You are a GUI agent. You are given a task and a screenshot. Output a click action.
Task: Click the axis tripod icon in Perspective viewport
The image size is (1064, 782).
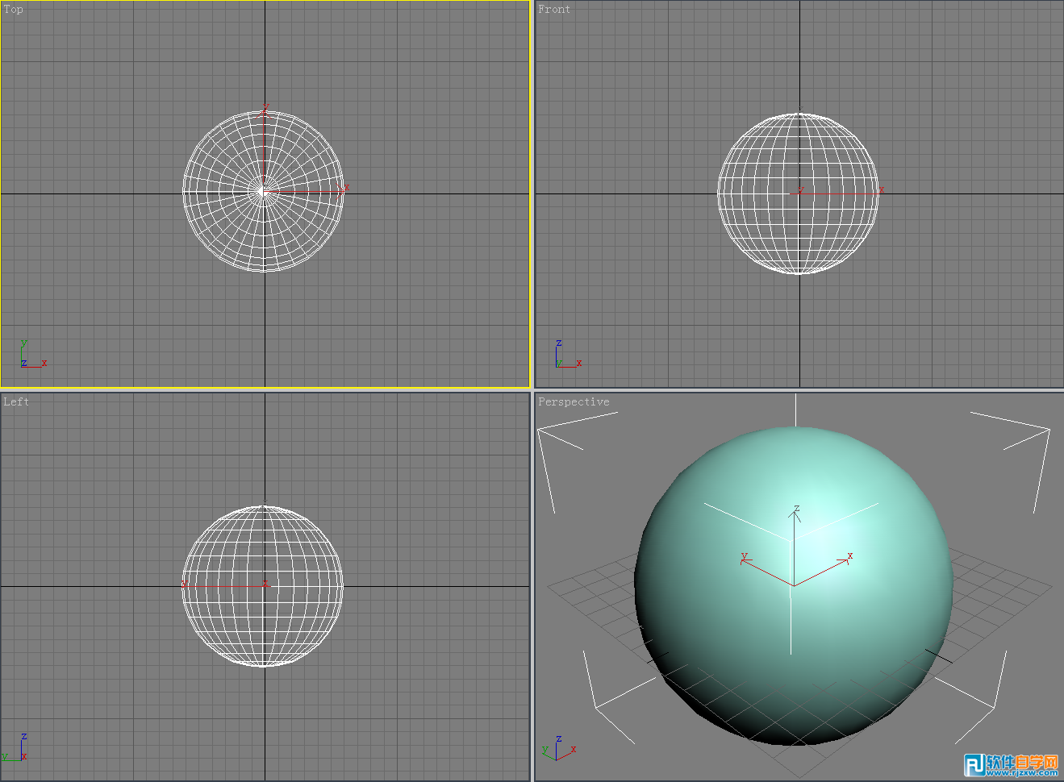[x=561, y=750]
